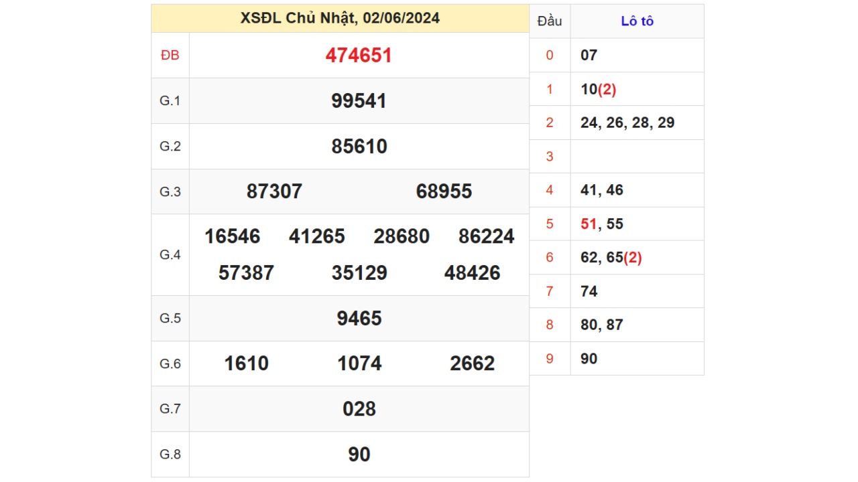The image size is (858, 482).
Task: Select first prize number 99541
Action: pos(359,101)
